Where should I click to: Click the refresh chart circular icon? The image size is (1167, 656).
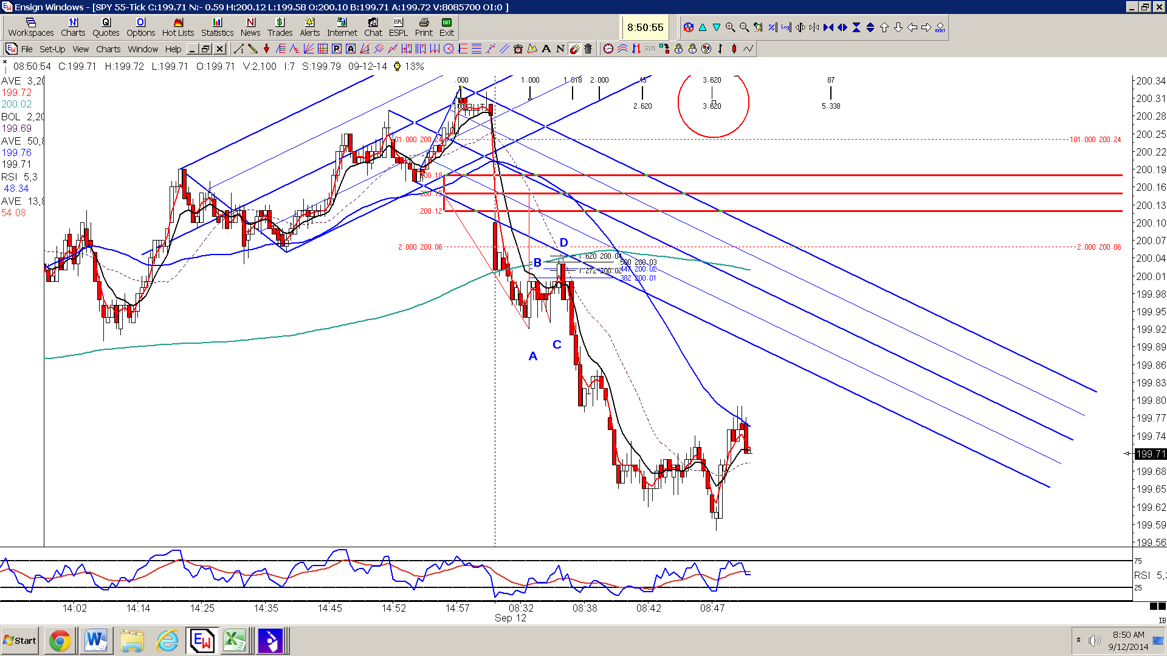tap(689, 27)
